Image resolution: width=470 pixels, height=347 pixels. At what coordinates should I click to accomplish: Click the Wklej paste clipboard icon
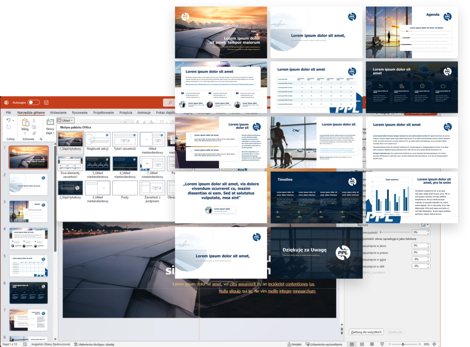coord(25,122)
